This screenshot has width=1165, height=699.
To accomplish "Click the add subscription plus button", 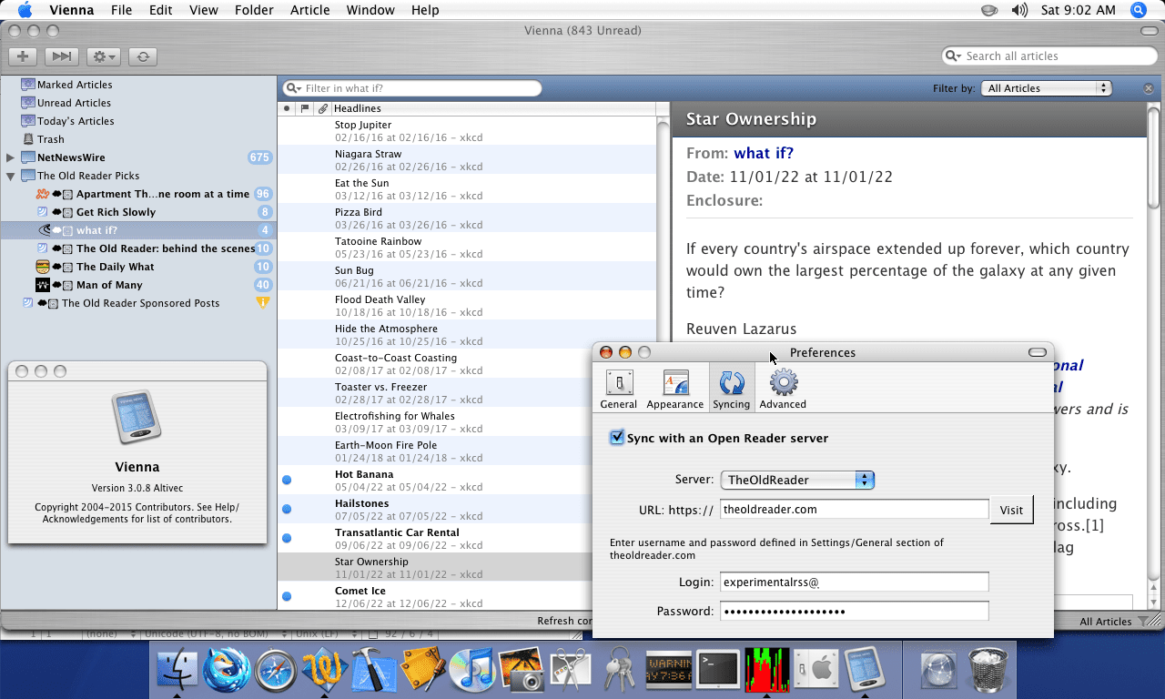I will pyautogui.click(x=23, y=56).
